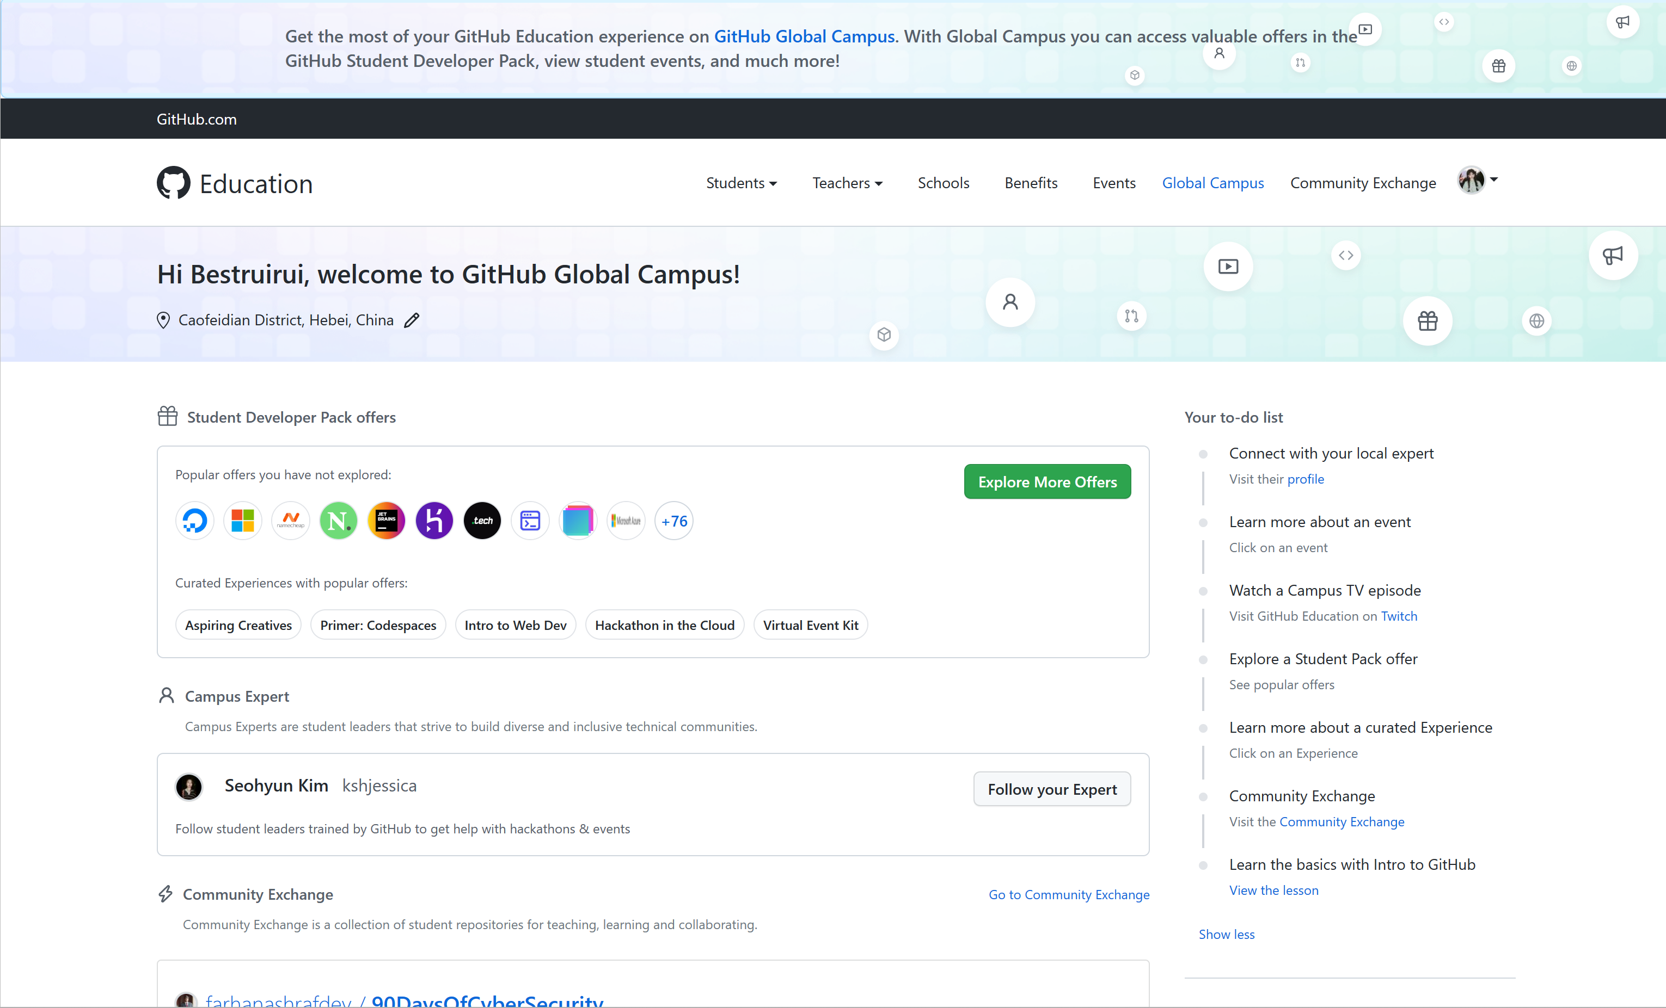The image size is (1666, 1008).
Task: Open the black .tech offer icon
Action: click(x=482, y=521)
